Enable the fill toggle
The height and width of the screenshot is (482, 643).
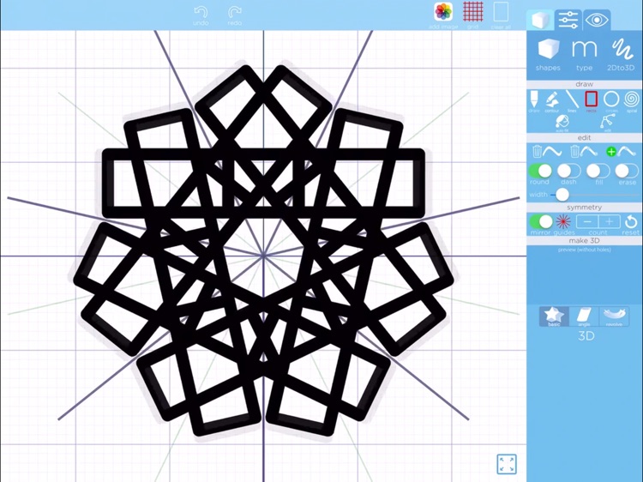(x=598, y=171)
